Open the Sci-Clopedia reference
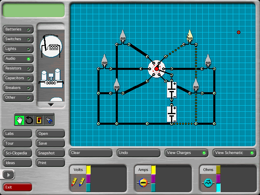Image resolution: width=260 pixels, height=195 pixels. [x=18, y=153]
